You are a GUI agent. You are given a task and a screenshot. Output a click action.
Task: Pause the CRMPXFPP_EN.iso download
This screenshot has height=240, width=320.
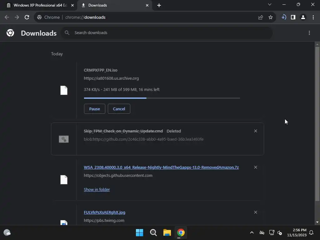(x=94, y=109)
